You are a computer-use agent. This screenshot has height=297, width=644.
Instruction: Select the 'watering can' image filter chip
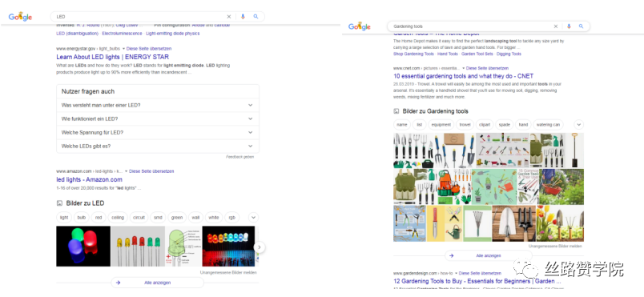click(x=548, y=124)
